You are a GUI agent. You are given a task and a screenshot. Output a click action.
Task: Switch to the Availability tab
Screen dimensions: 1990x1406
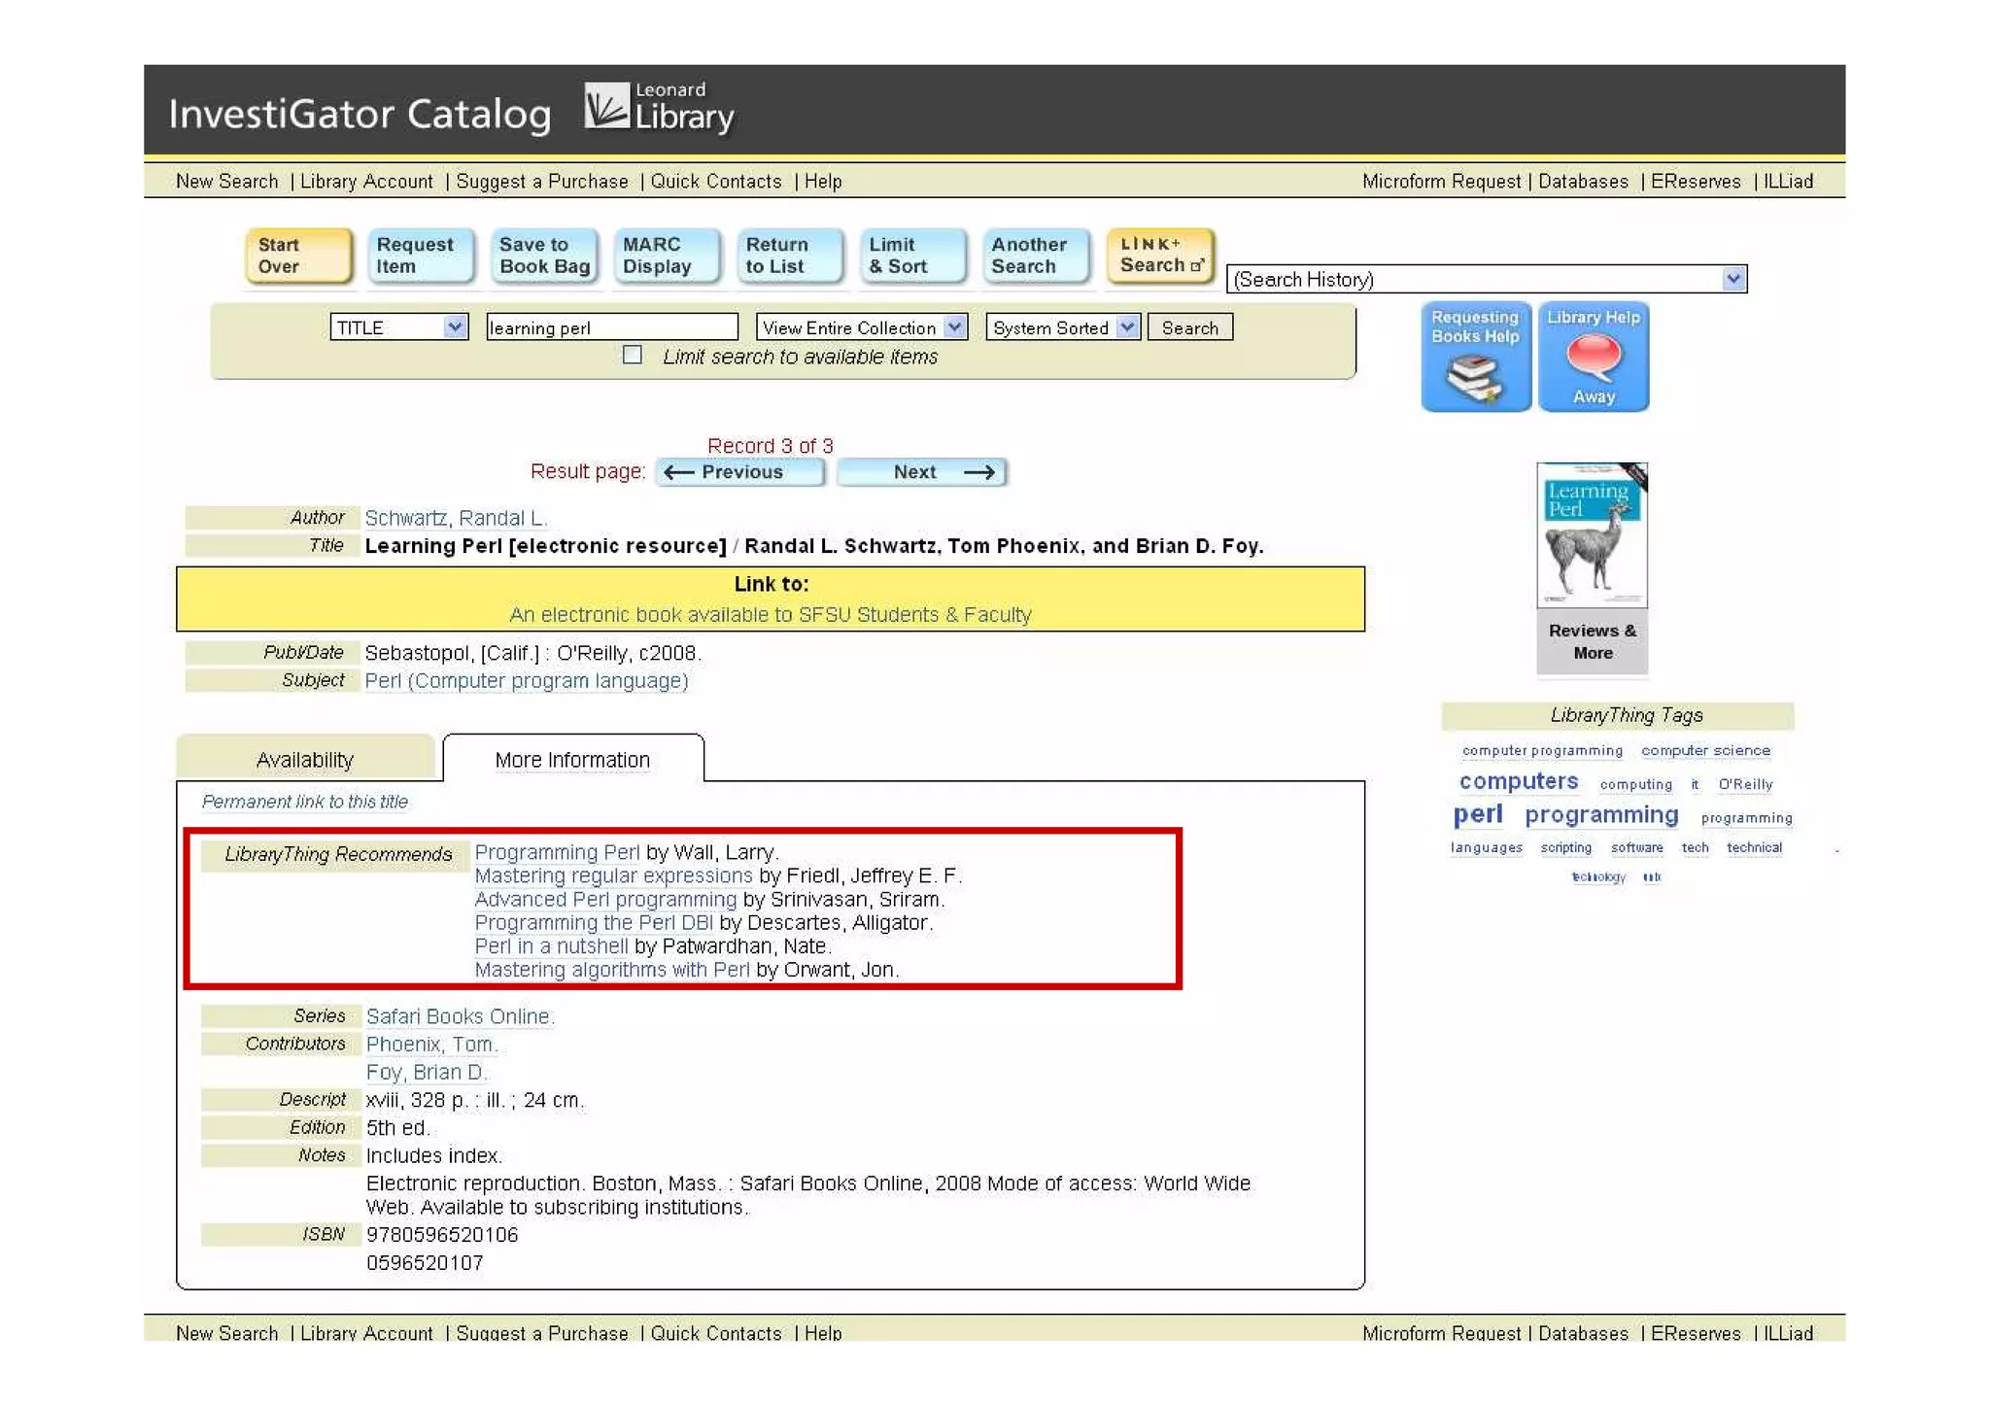pos(304,760)
